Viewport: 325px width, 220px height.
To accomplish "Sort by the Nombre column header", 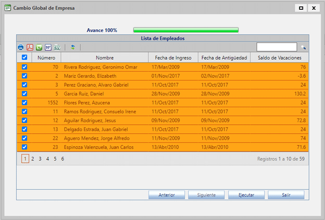I will point(104,58).
